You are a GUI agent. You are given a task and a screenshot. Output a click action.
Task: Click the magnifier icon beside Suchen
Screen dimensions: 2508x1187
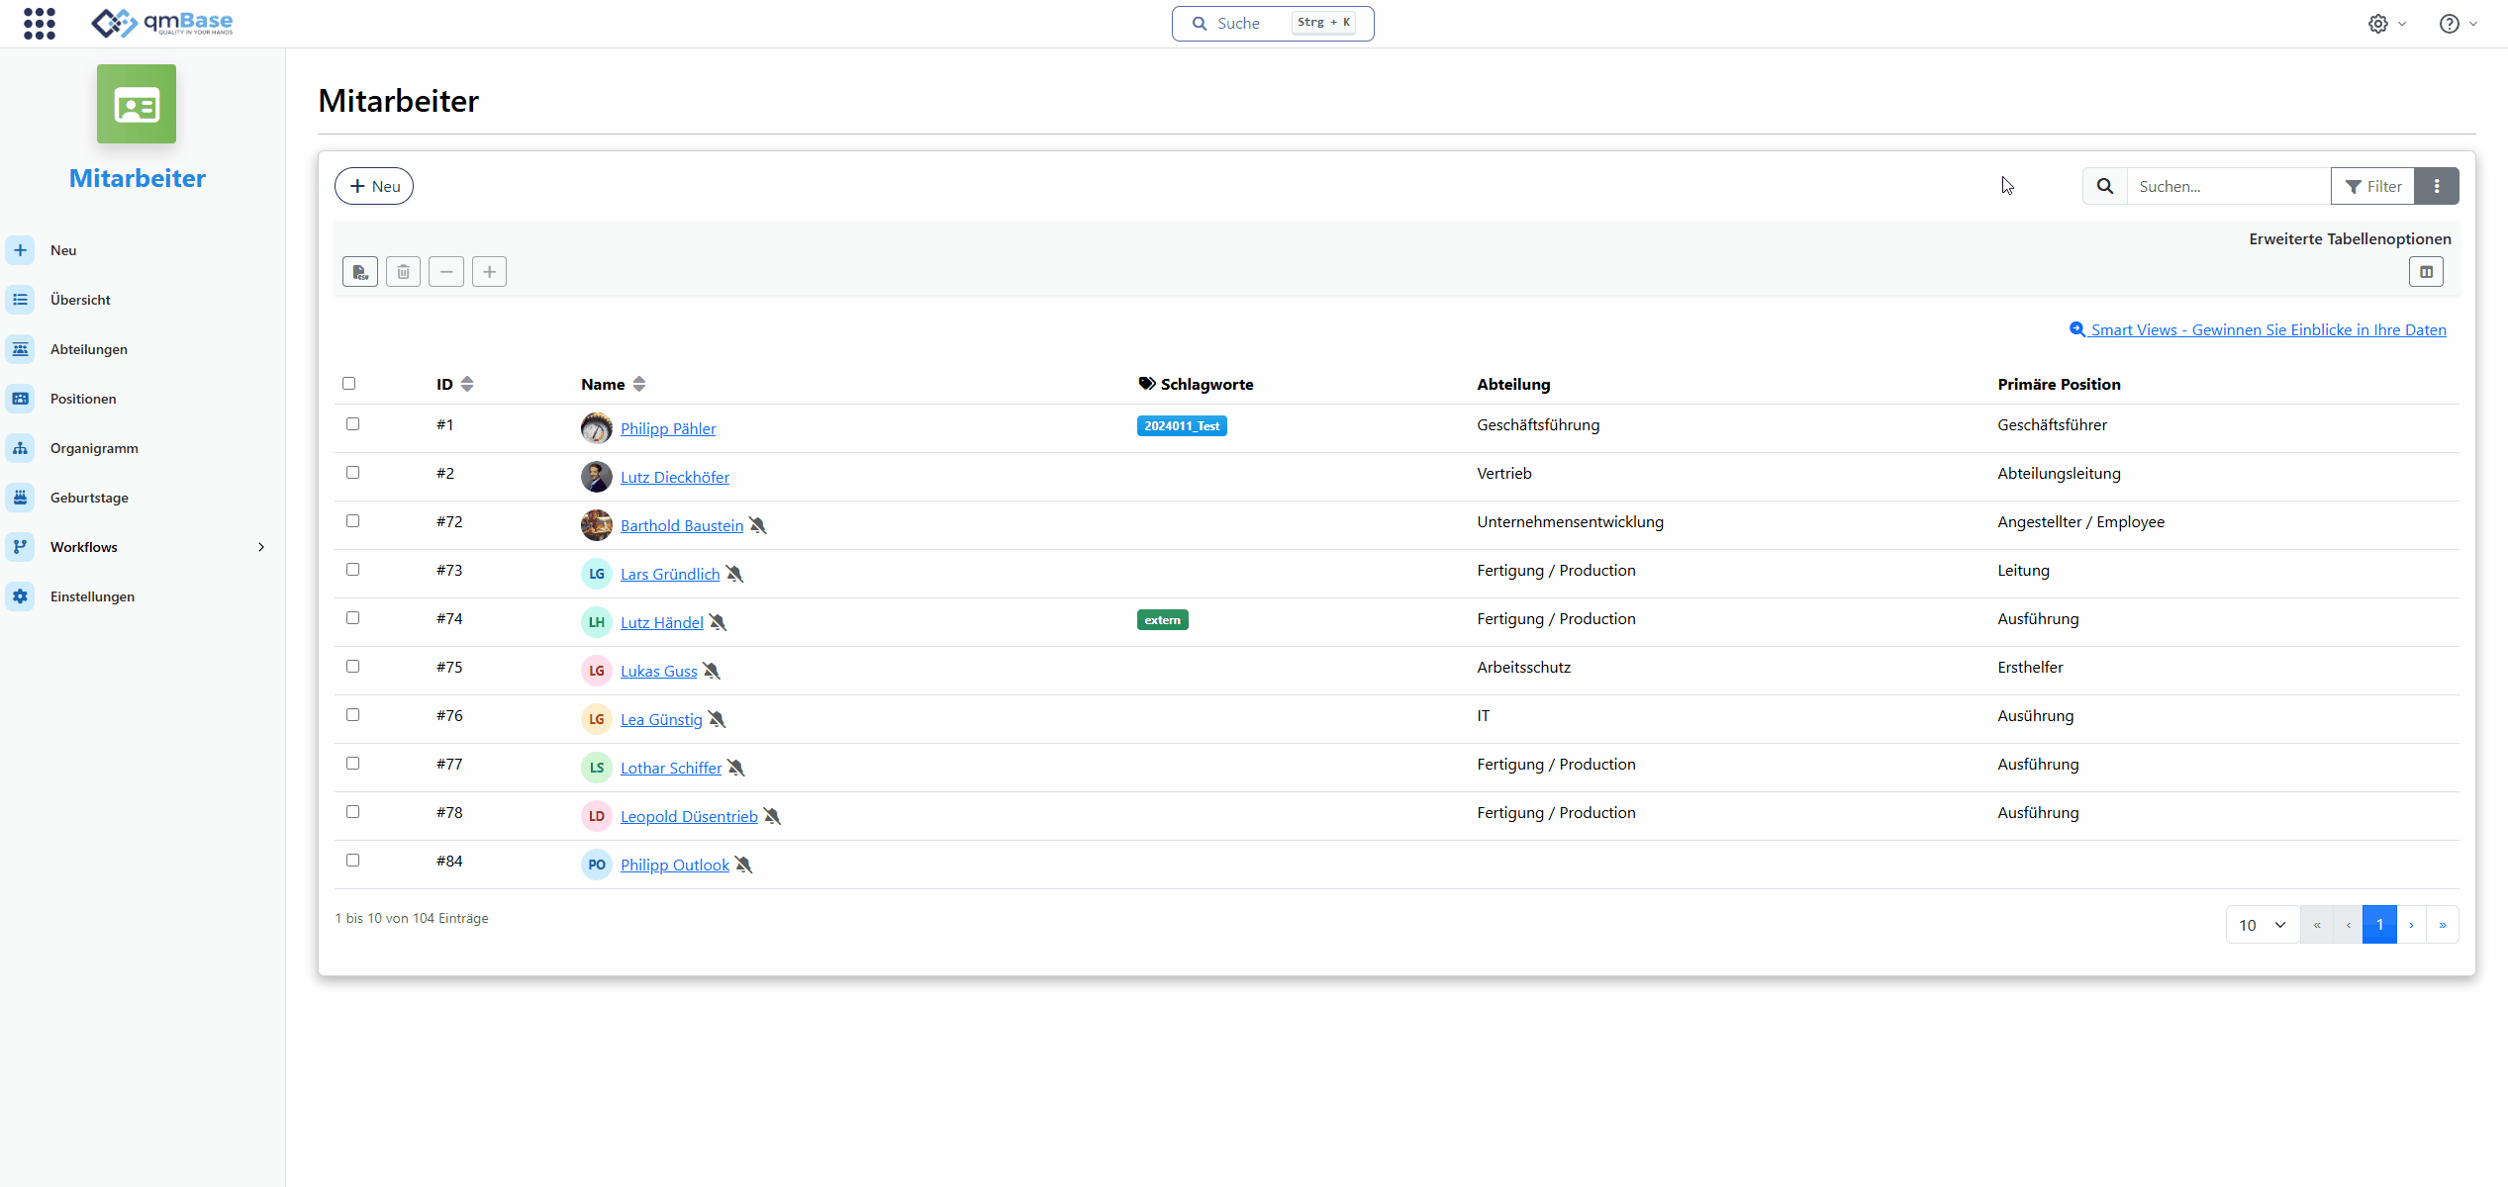pyautogui.click(x=2105, y=186)
